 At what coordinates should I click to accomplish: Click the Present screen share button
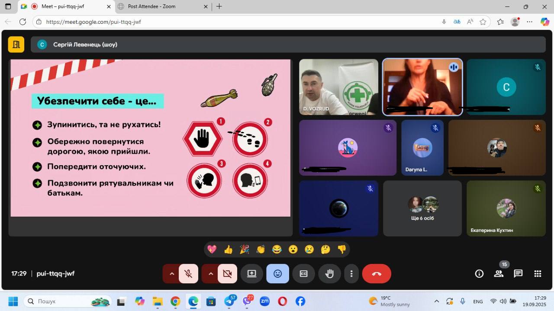(252, 274)
